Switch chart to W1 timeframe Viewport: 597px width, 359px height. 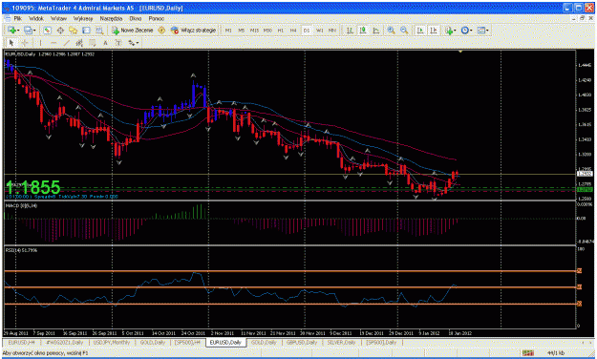point(319,30)
